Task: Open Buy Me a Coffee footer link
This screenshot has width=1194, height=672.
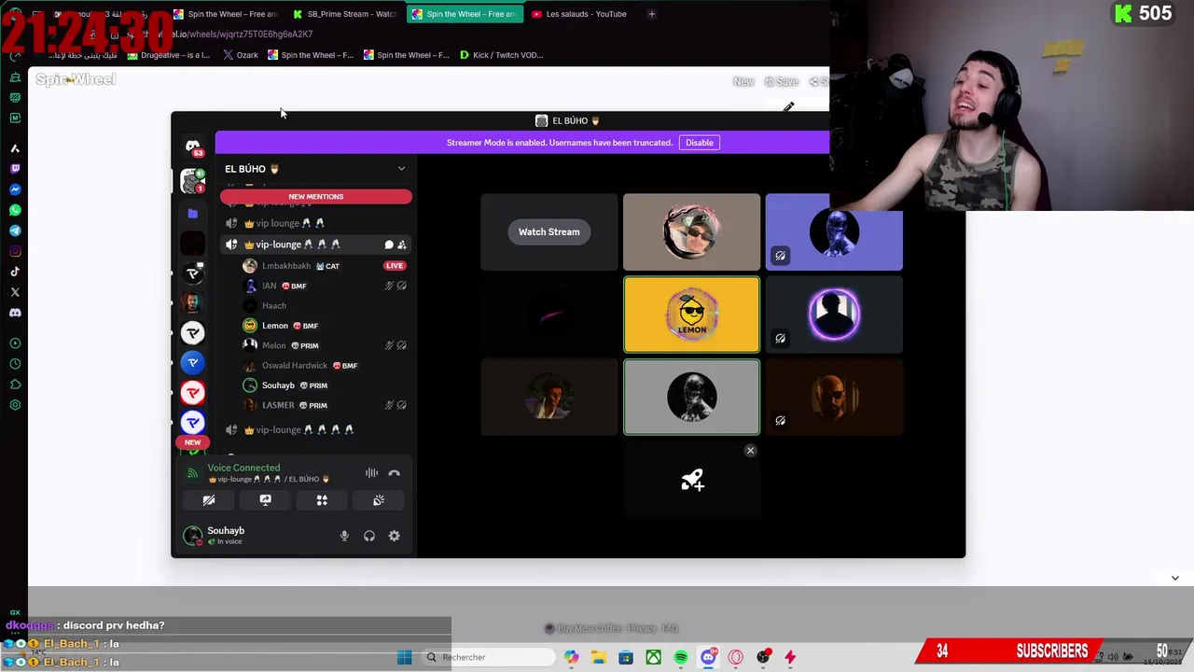Action: (585, 629)
